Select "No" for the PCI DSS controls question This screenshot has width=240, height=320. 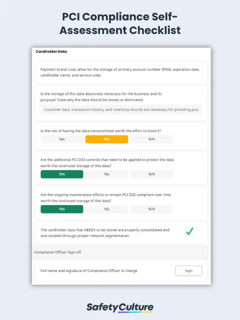coord(106,174)
